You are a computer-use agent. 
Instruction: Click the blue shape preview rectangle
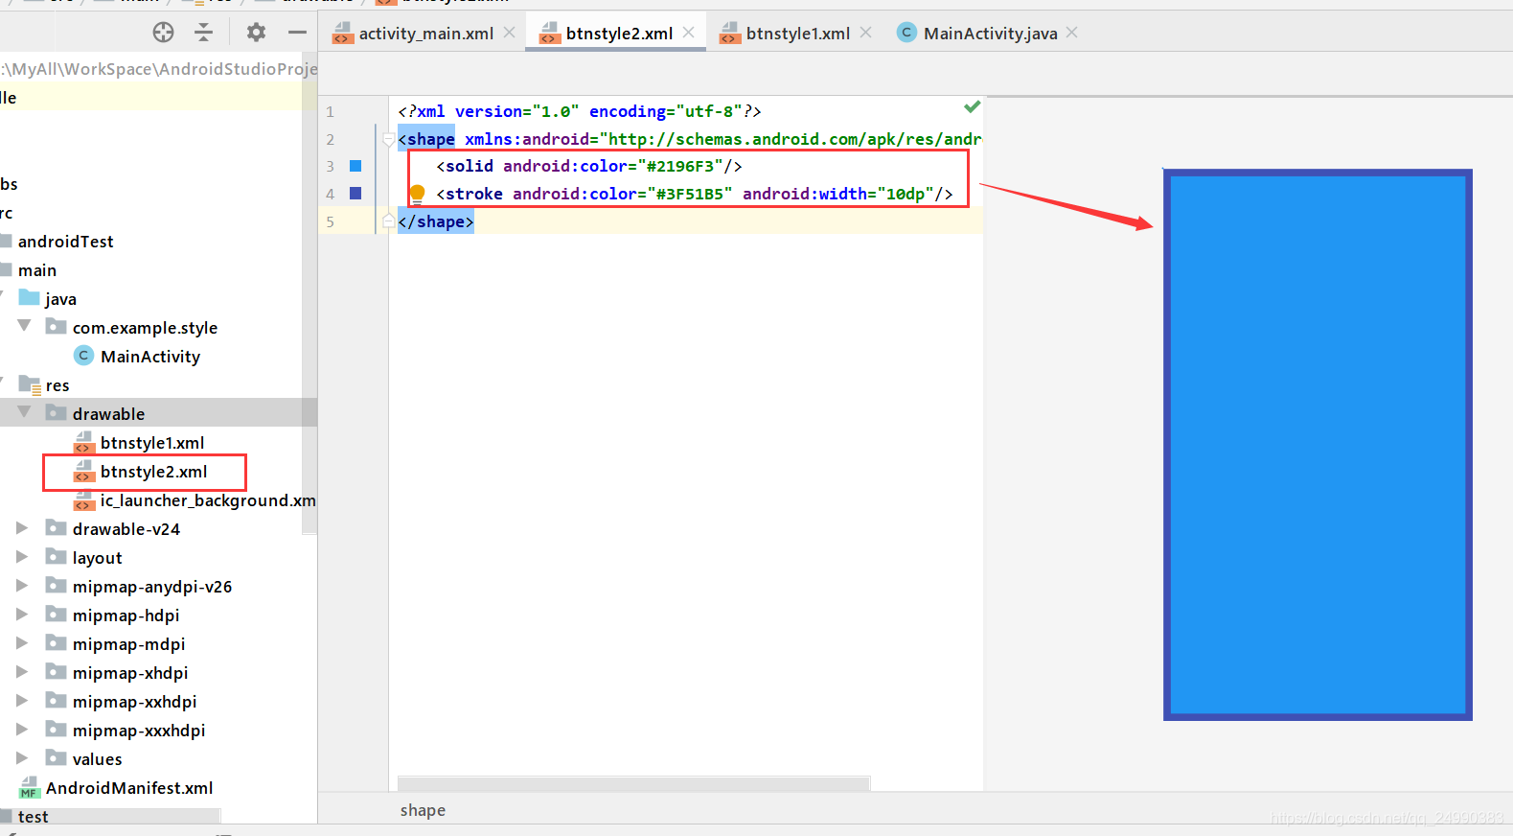pos(1318,445)
